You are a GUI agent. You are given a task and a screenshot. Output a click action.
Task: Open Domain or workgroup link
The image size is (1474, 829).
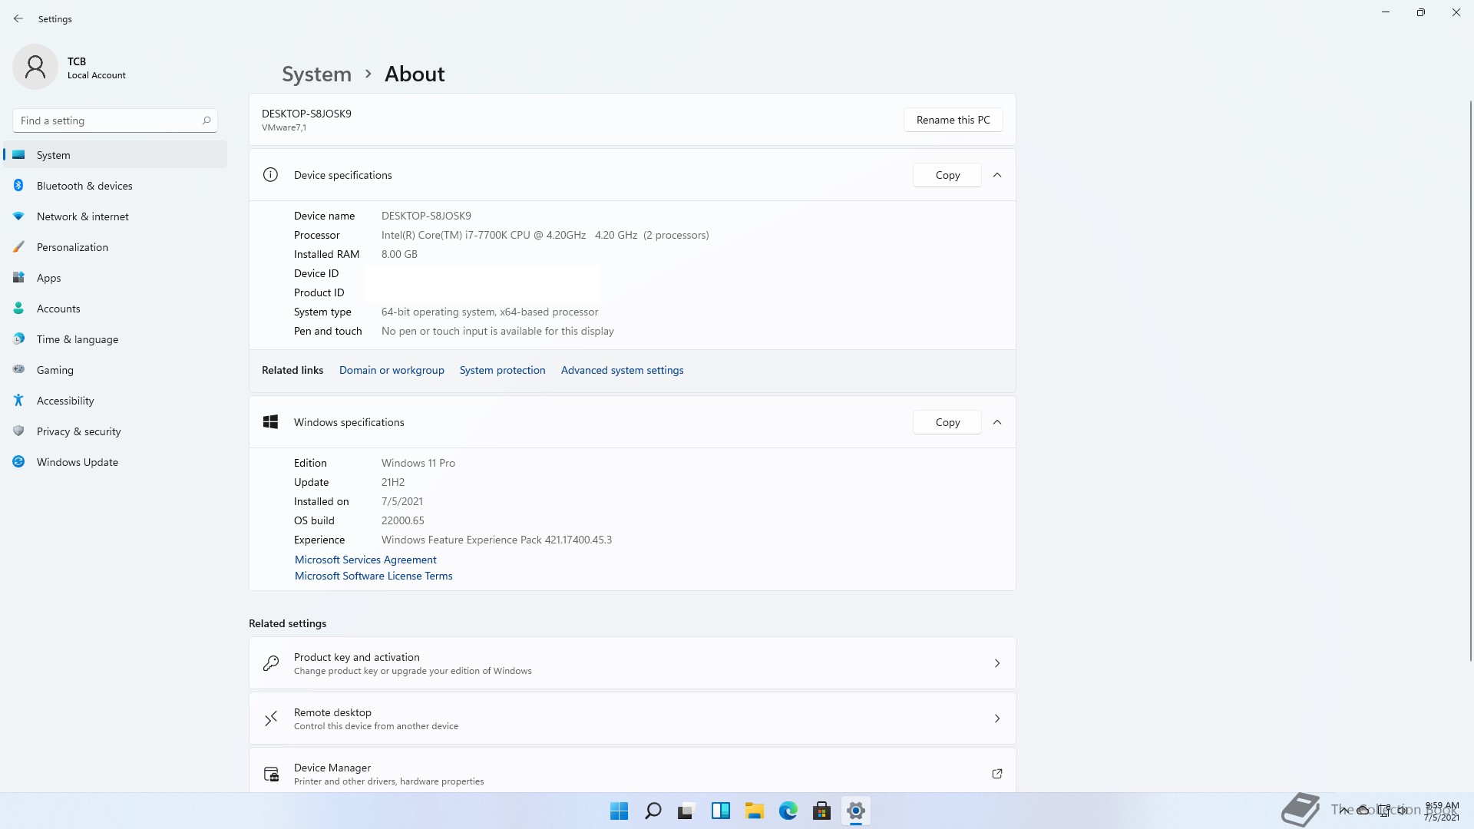tap(392, 370)
